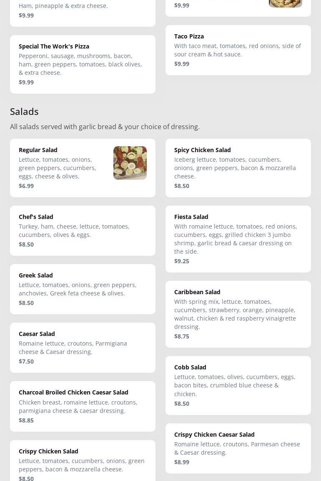
Task: Open the Cobb Salad card
Action: 238,385
